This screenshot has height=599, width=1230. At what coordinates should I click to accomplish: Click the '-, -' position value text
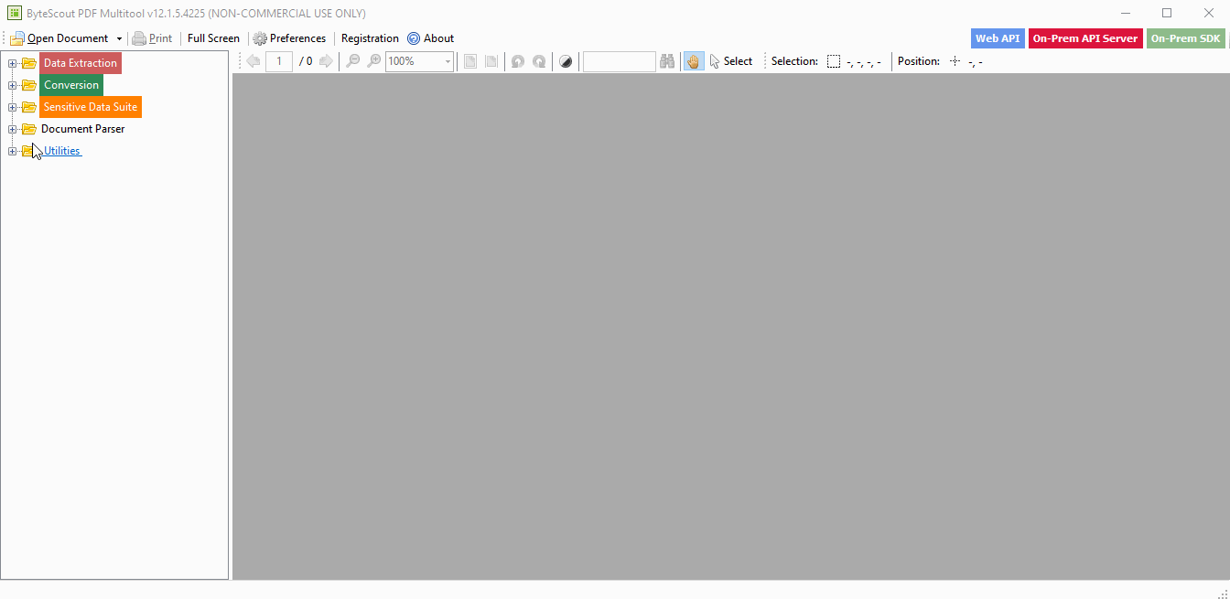pos(976,62)
